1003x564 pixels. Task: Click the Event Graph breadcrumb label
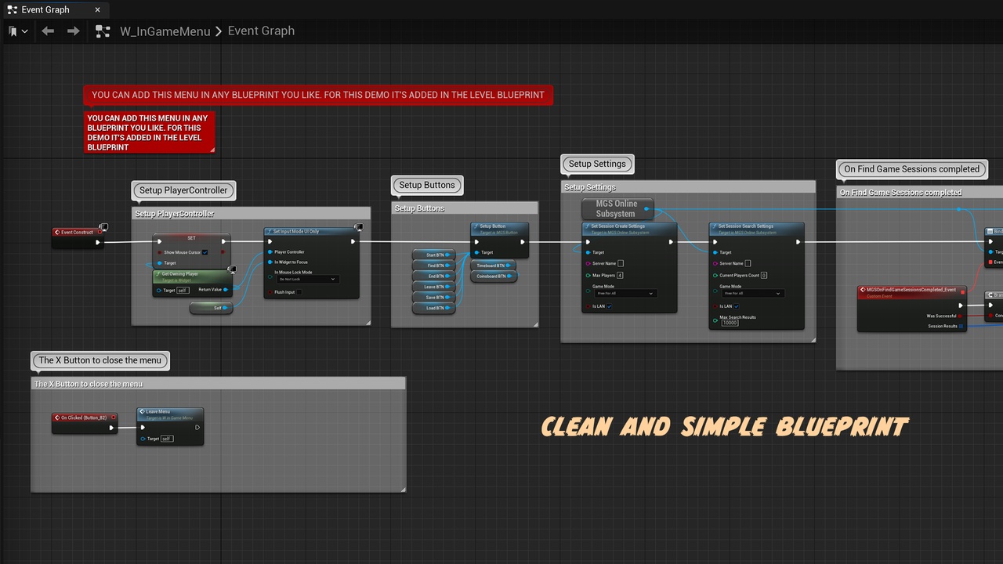coord(261,31)
